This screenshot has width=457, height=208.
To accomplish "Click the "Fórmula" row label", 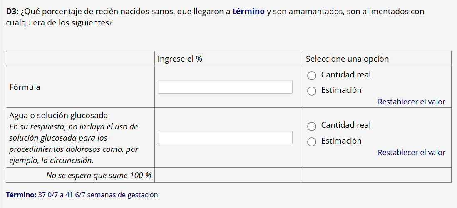I will click(x=25, y=87).
